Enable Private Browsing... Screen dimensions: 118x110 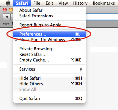tap(49, 49)
